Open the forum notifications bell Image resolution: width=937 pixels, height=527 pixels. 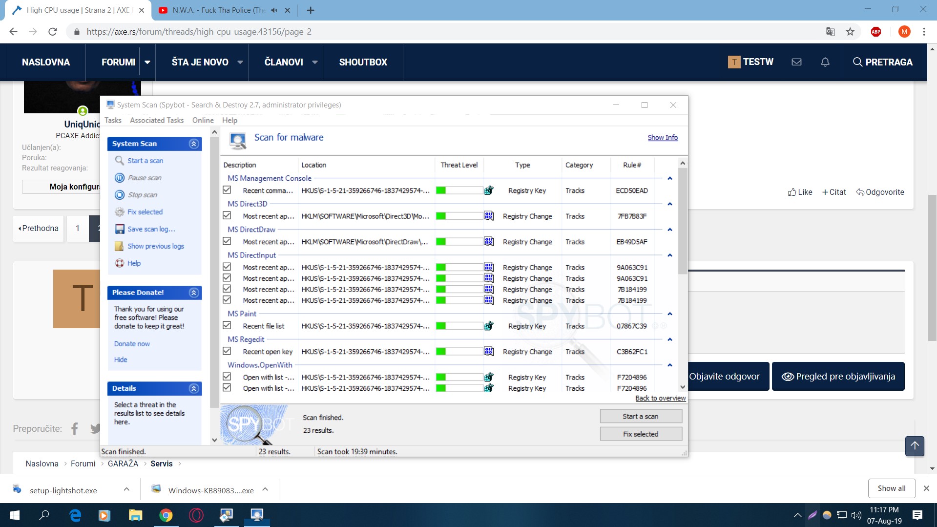pyautogui.click(x=825, y=62)
